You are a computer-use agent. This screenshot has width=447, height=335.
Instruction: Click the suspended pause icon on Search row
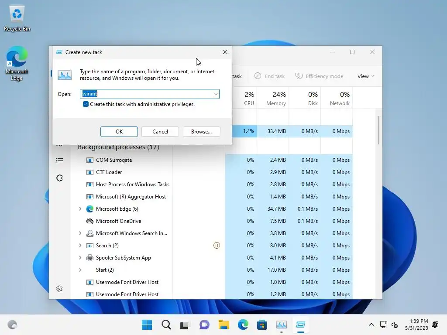click(x=217, y=245)
